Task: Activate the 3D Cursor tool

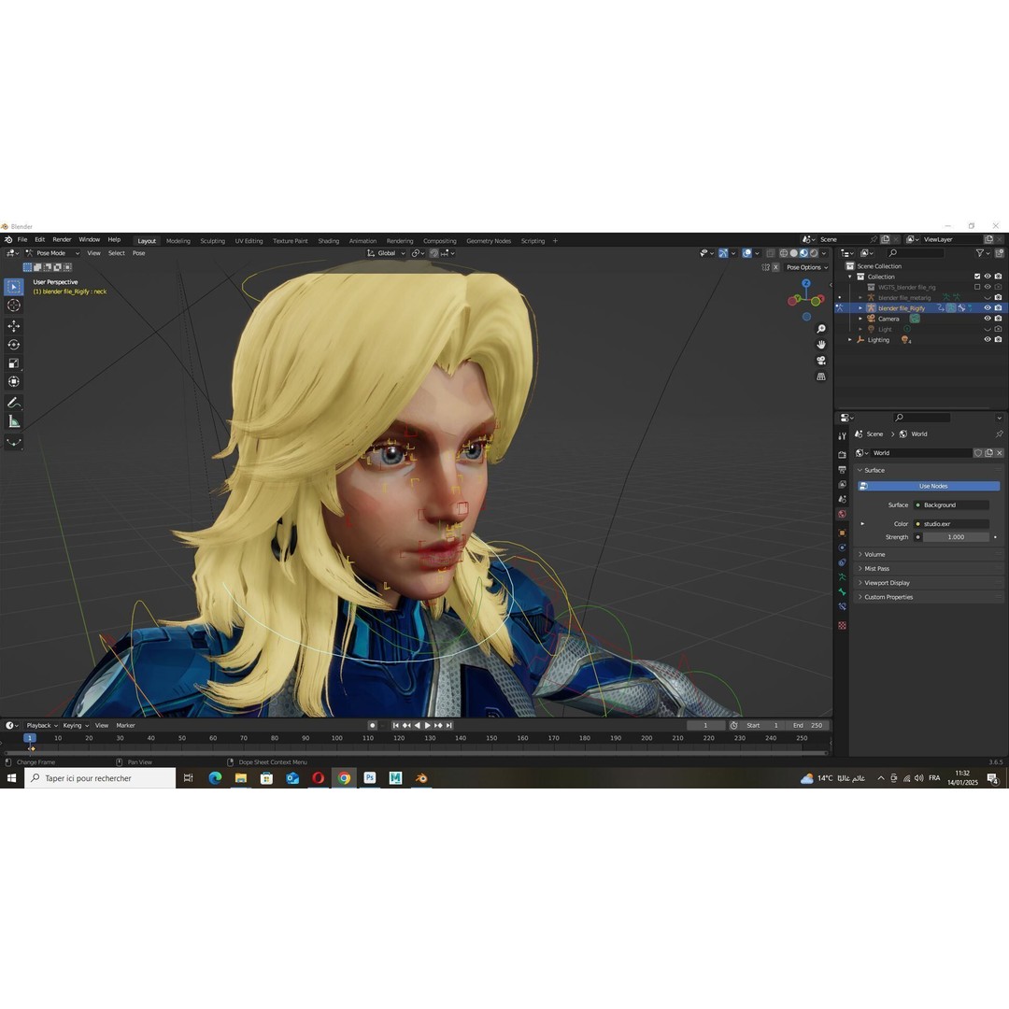Action: [13, 306]
